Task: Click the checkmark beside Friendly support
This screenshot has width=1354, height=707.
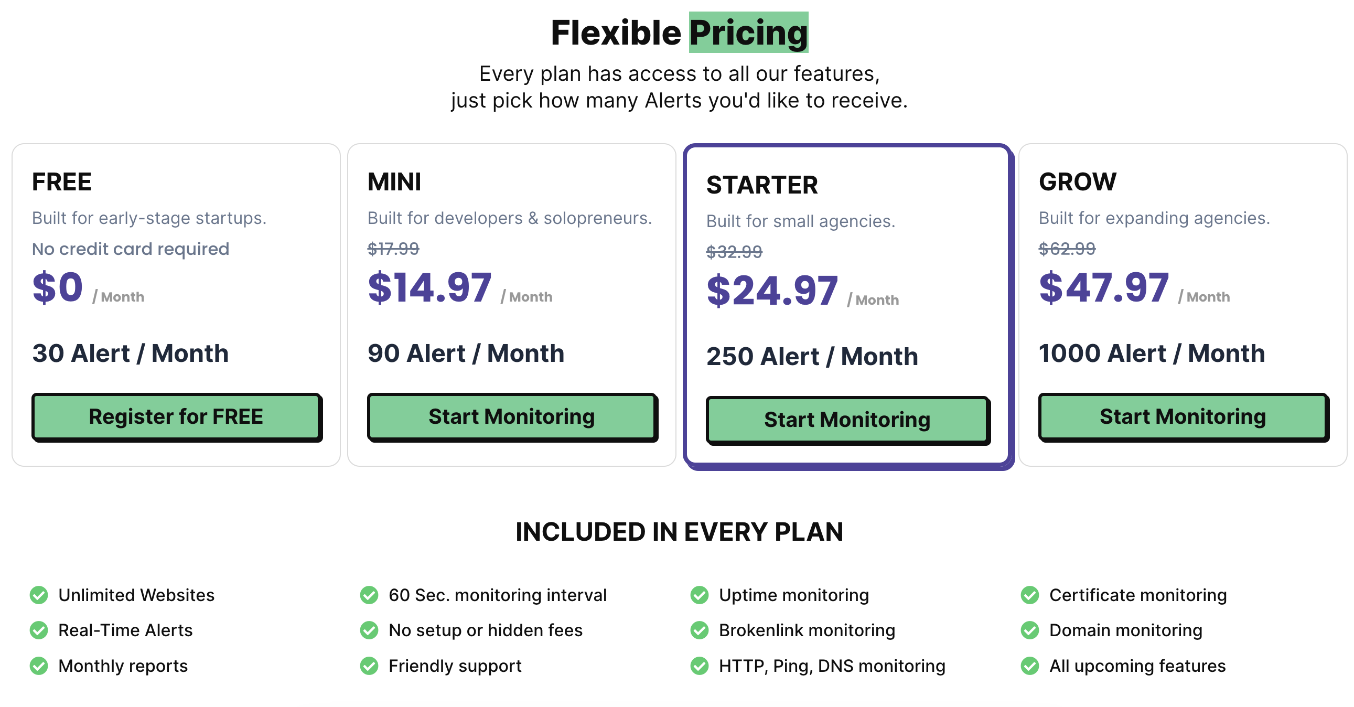Action: tap(369, 666)
